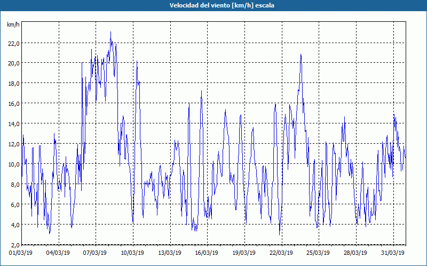
Task: Click the 19/03/19 date label
Action: click(244, 253)
